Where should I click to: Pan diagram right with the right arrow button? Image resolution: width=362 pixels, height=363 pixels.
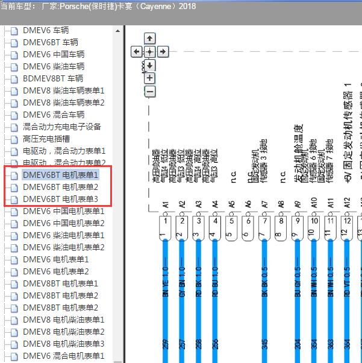[163, 51]
